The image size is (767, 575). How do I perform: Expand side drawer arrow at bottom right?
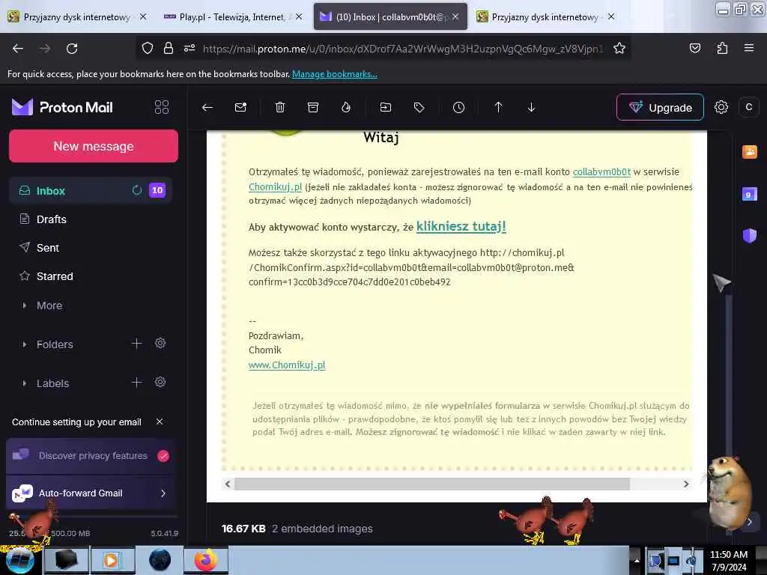pos(749,522)
